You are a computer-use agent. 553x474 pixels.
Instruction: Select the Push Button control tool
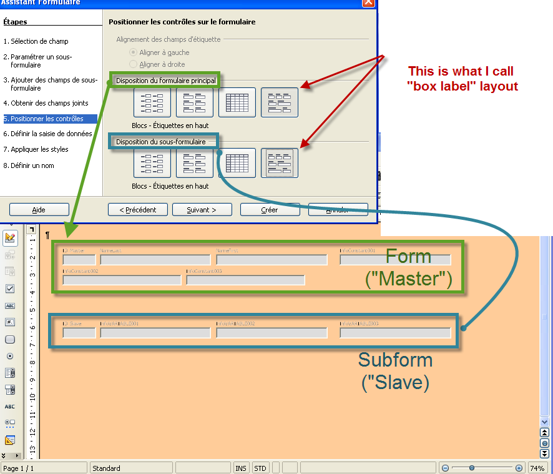click(10, 339)
